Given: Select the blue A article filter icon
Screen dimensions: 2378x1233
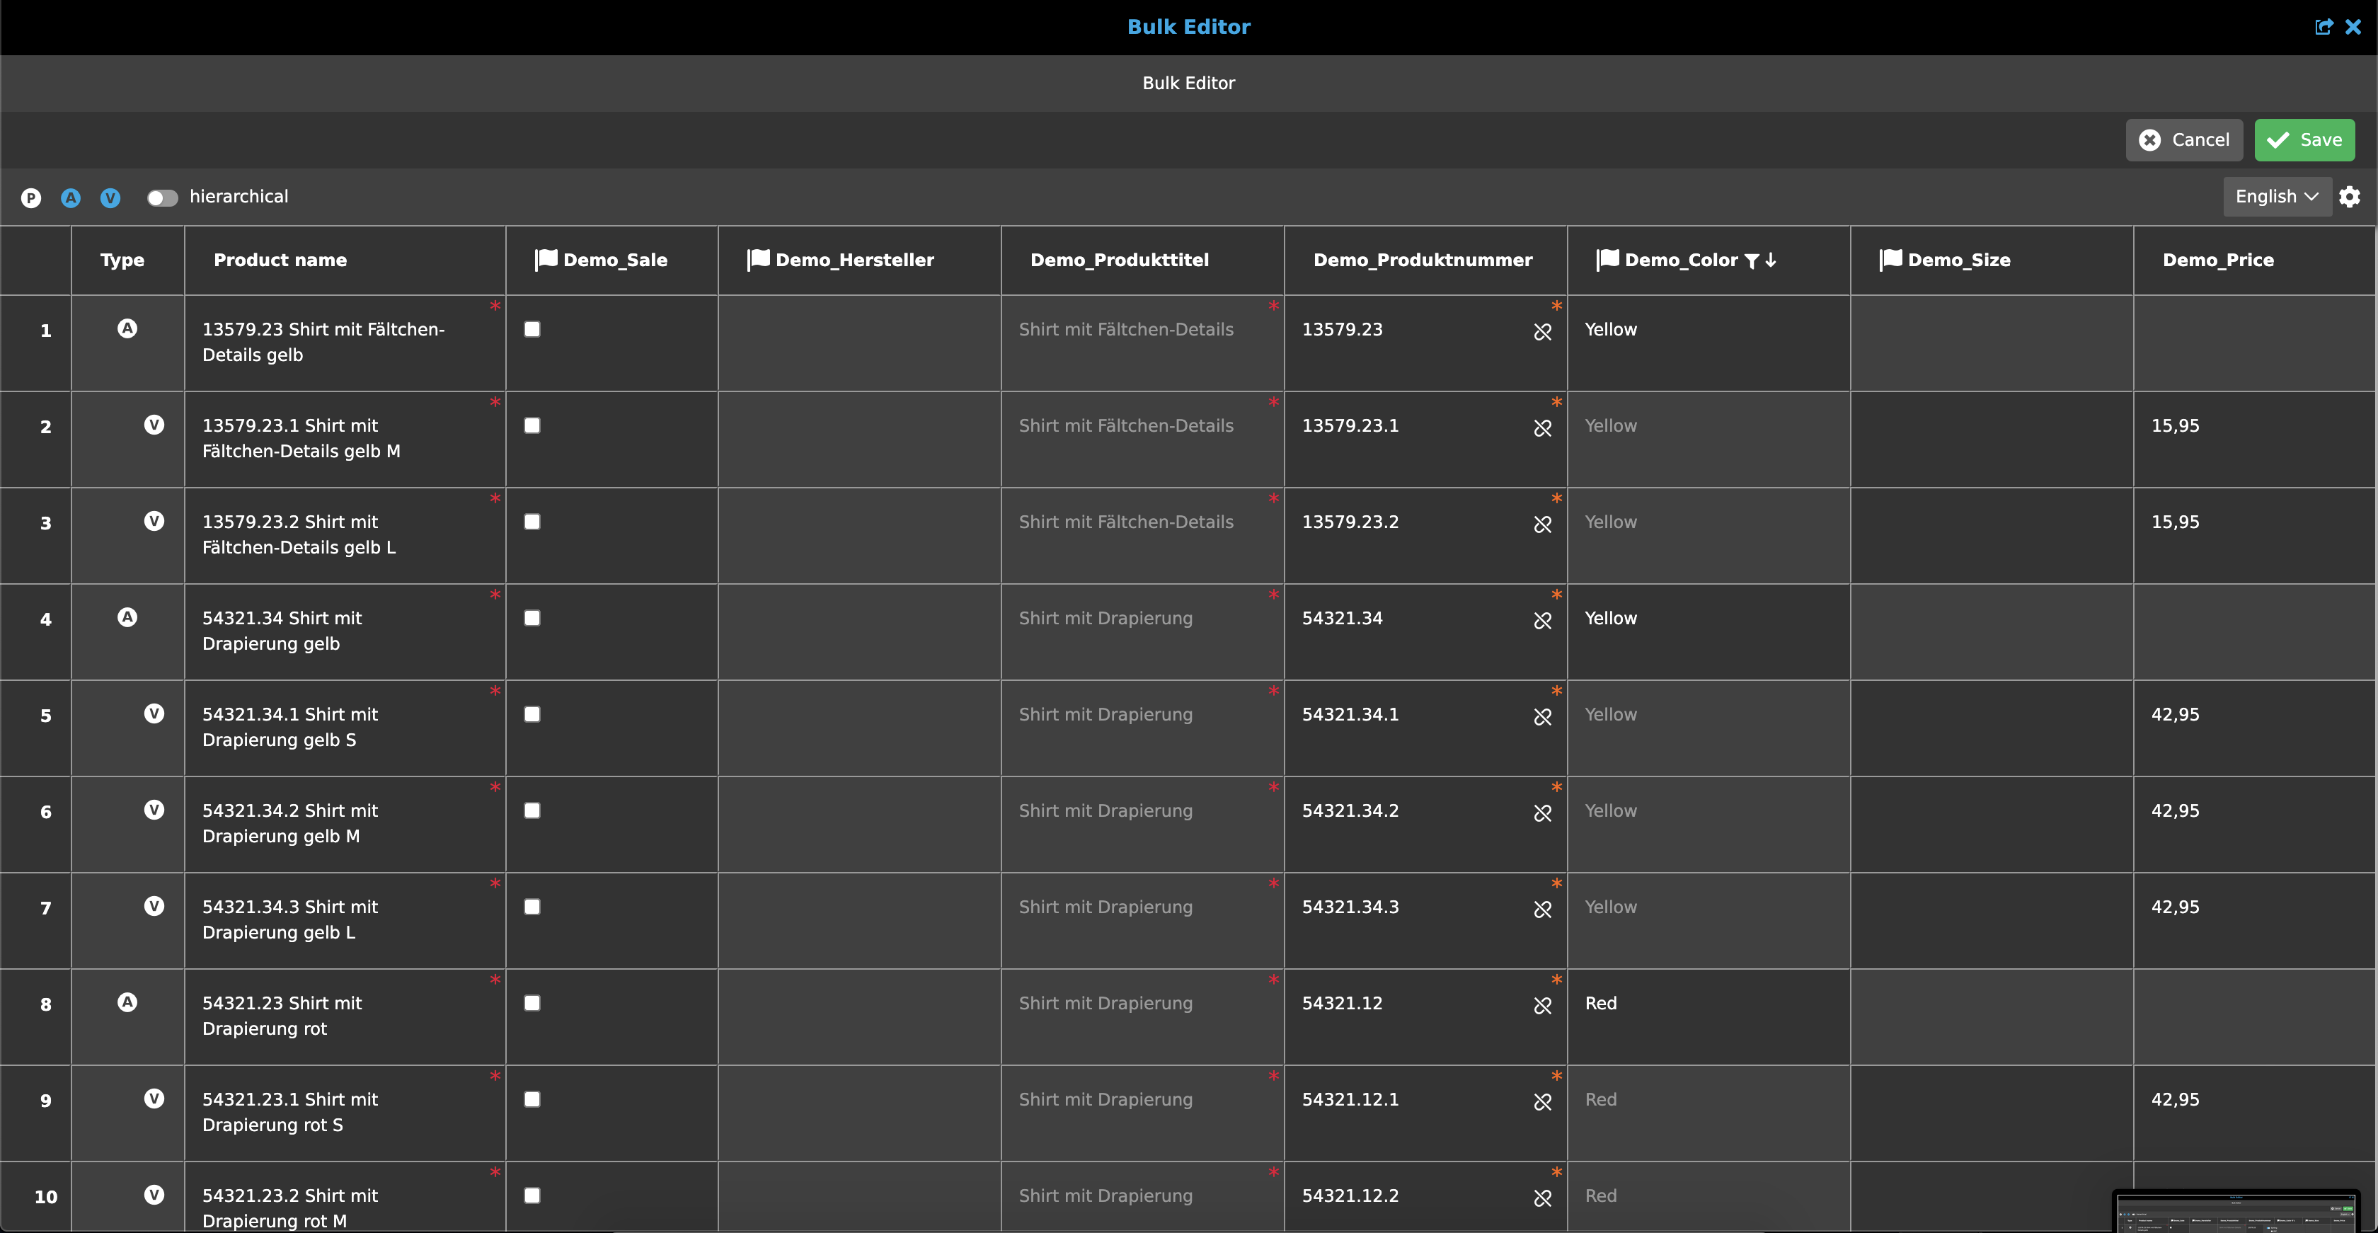Looking at the screenshot, I should click(70, 197).
